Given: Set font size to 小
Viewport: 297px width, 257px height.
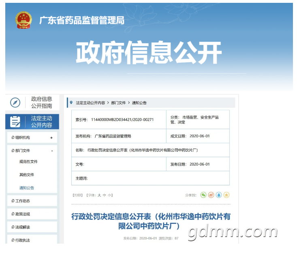Looking at the screenshot, I should [x=109, y=195].
